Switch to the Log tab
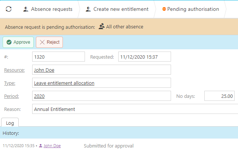Screen dimensions: 238x152 pos(10,123)
